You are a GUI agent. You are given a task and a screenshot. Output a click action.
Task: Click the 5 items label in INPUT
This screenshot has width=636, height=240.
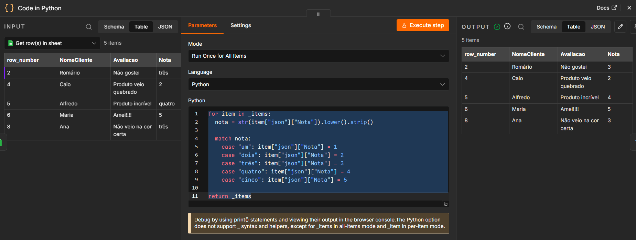[x=112, y=43]
